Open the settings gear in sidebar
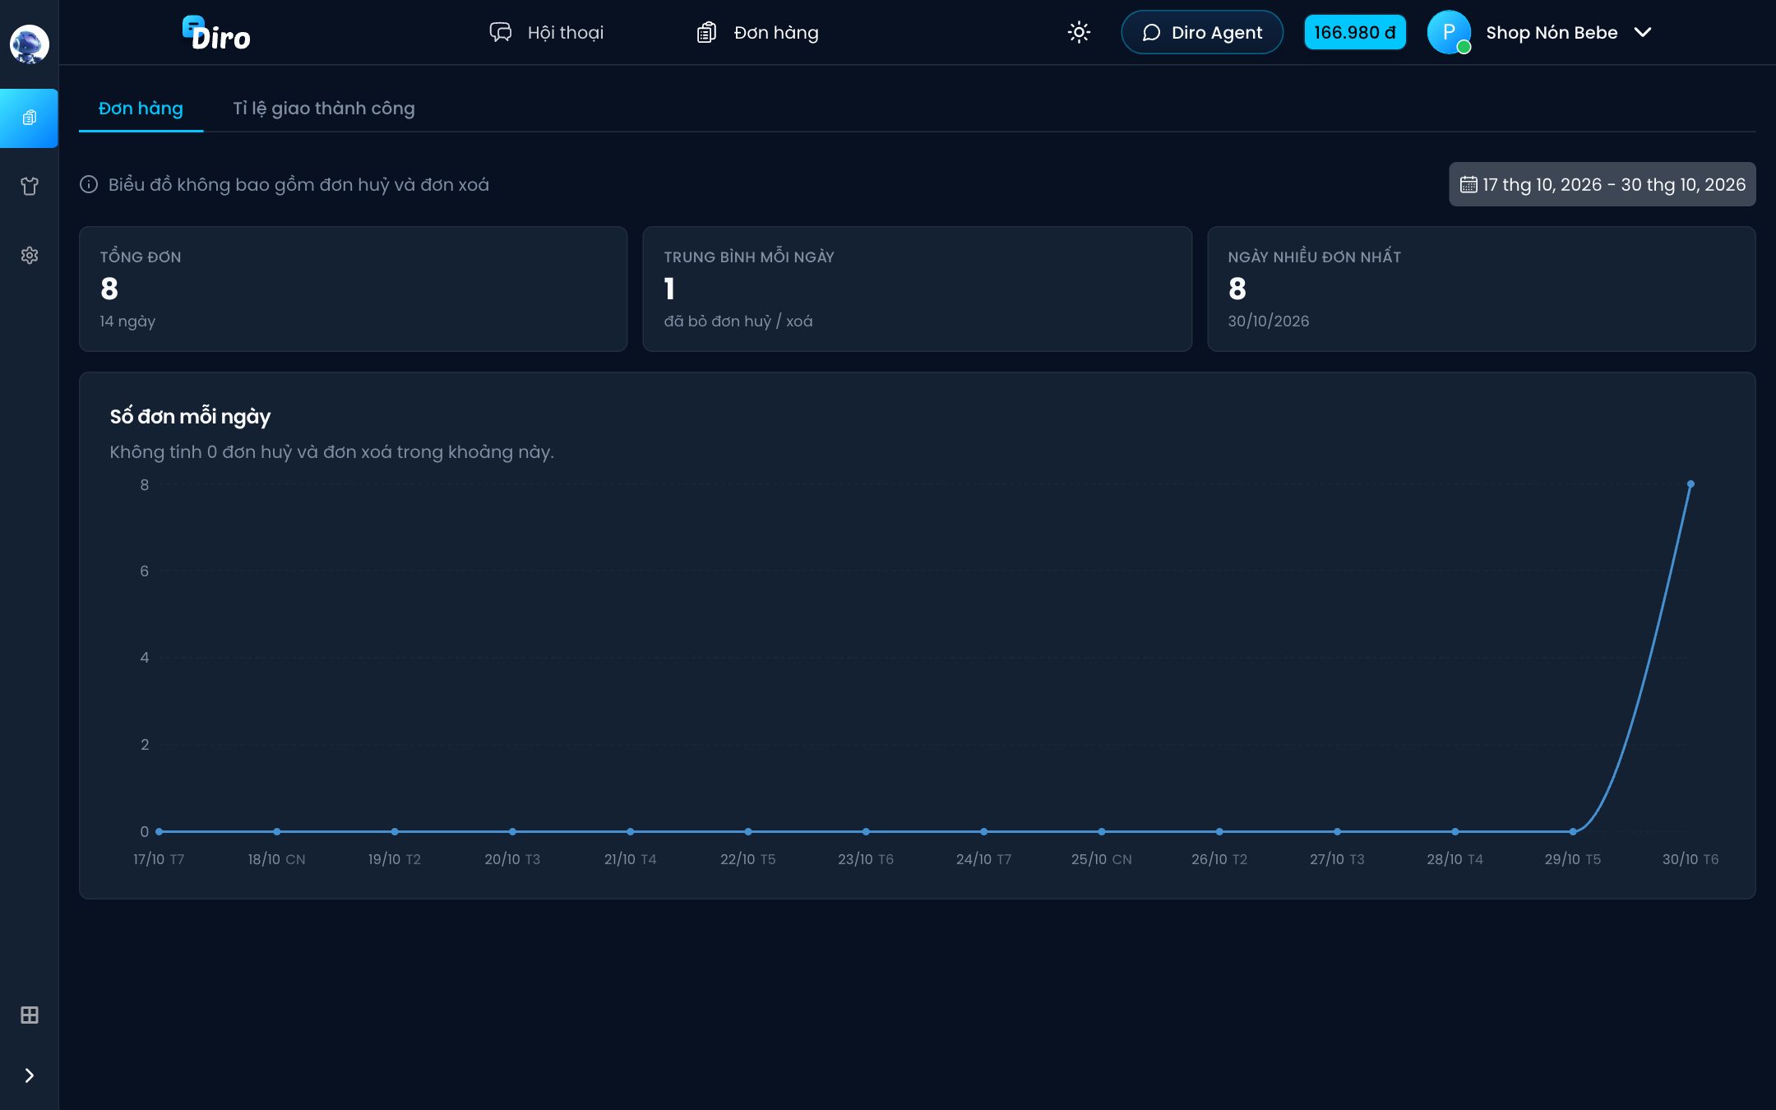1776x1110 pixels. (x=30, y=256)
